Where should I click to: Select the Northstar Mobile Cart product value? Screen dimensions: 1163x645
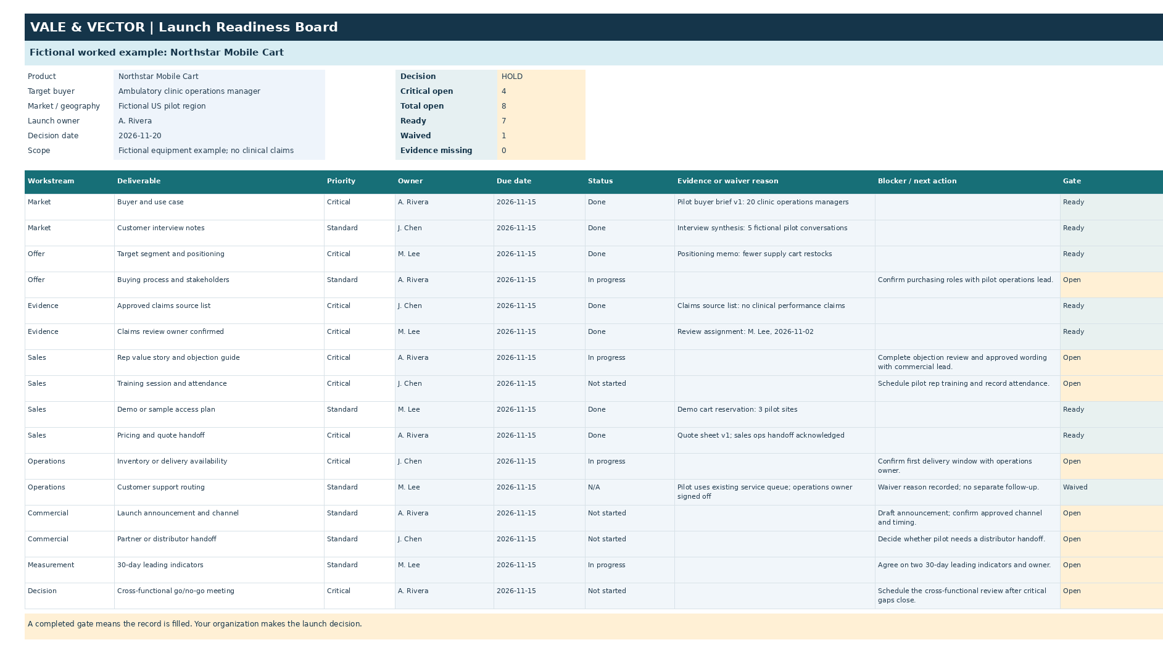(x=219, y=77)
